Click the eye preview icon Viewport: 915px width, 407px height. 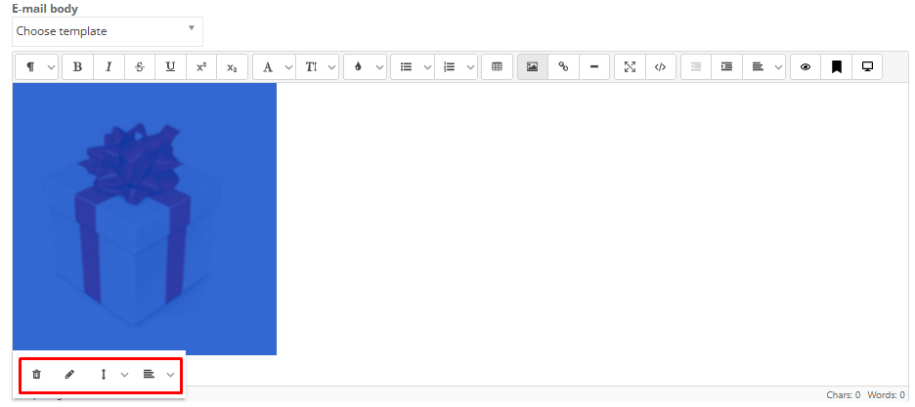pyautogui.click(x=806, y=67)
